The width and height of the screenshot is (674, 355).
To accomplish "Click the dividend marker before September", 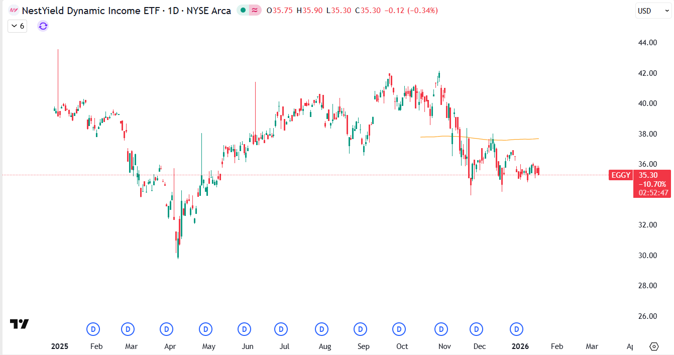I will coord(361,329).
